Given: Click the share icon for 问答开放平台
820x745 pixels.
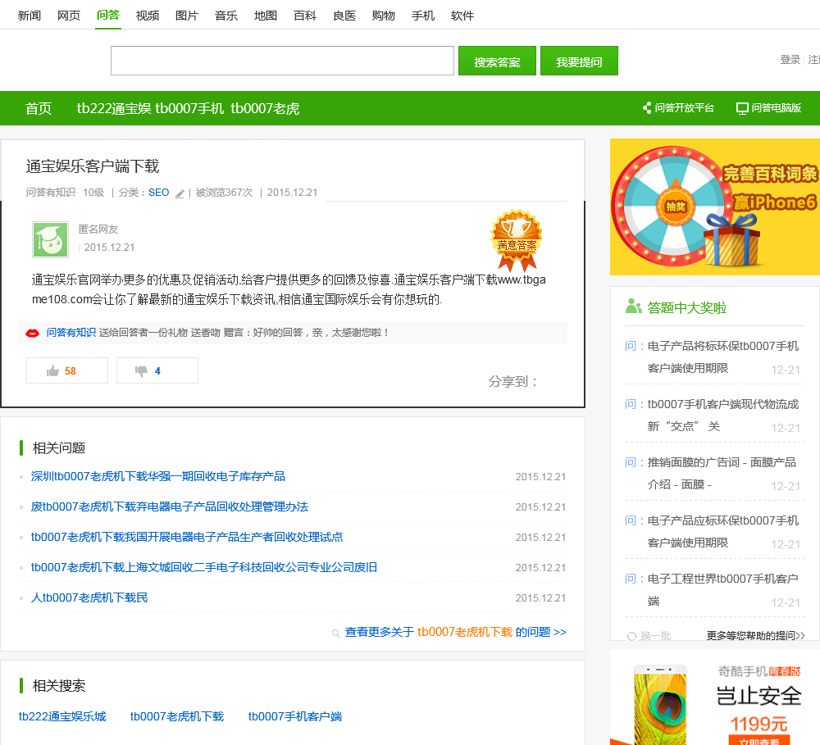Looking at the screenshot, I should (x=647, y=107).
